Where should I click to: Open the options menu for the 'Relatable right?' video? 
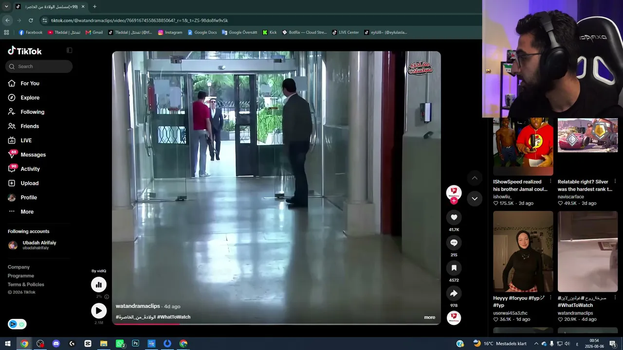click(615, 182)
